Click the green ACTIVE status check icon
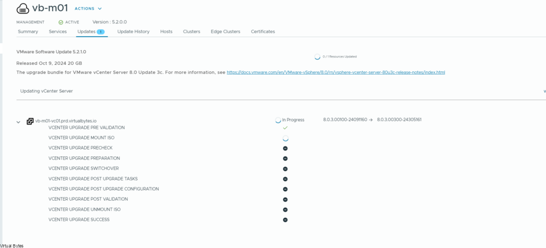Viewport: 546px width, 248px height. [x=61, y=22]
